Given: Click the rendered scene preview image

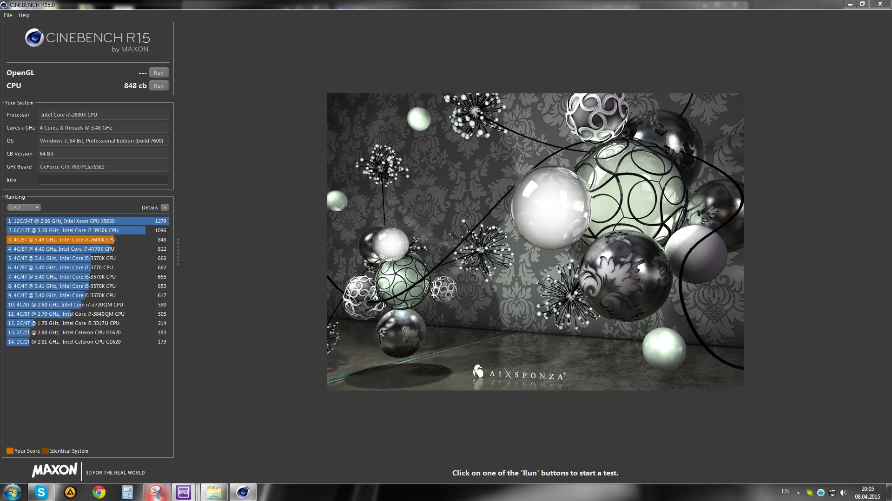Looking at the screenshot, I should [x=535, y=241].
